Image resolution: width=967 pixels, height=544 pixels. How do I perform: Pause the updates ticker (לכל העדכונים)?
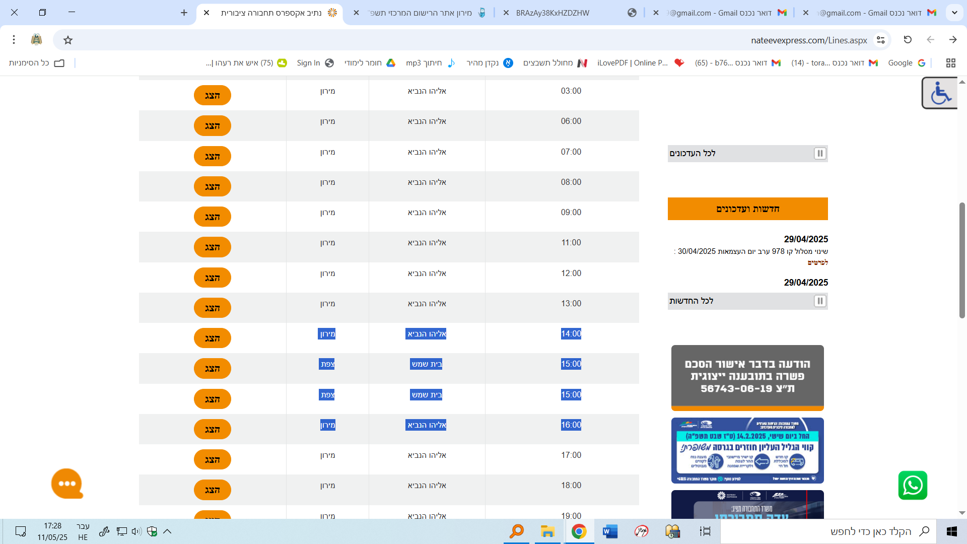[819, 154]
